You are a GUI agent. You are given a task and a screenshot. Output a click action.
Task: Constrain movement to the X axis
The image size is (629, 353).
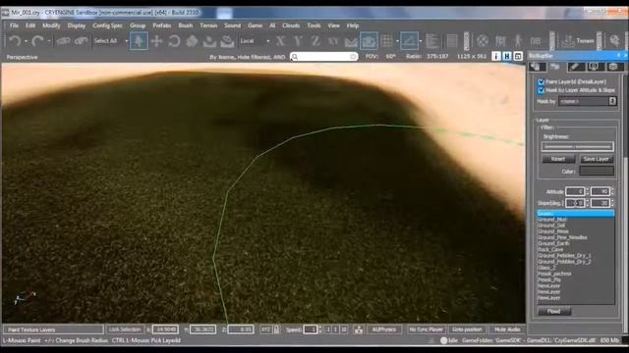280,41
